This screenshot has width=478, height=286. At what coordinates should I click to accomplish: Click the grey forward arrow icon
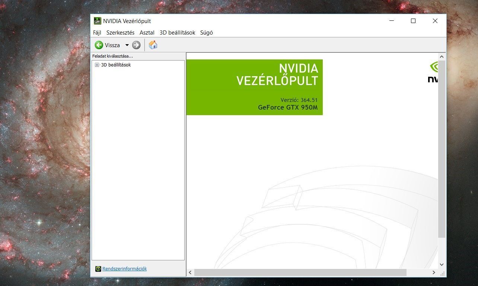[136, 45]
